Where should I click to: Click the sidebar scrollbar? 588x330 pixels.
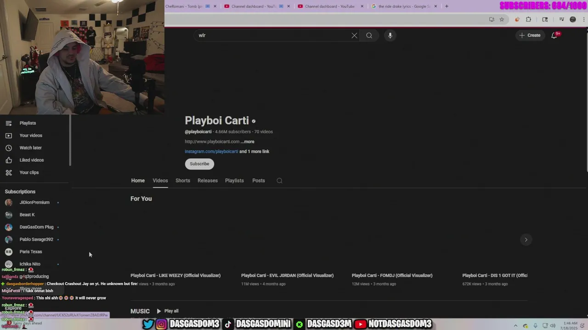[x=70, y=140]
